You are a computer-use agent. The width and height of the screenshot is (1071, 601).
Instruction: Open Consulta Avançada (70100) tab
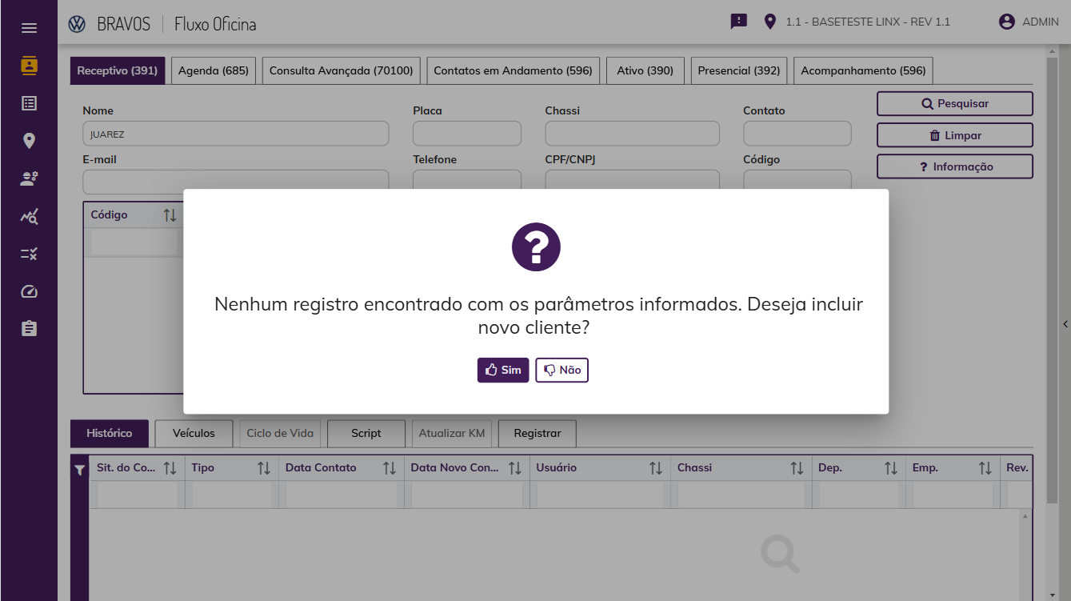(x=342, y=70)
